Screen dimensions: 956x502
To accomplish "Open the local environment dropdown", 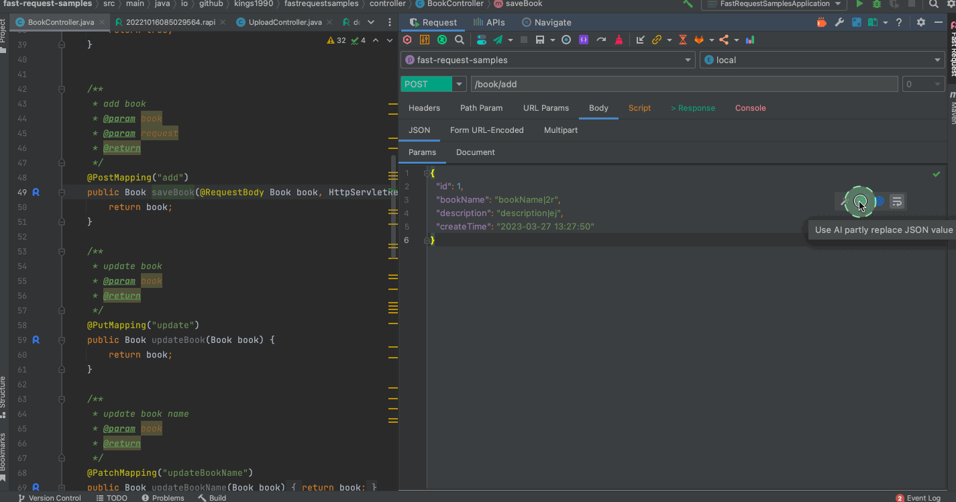I will tap(938, 60).
